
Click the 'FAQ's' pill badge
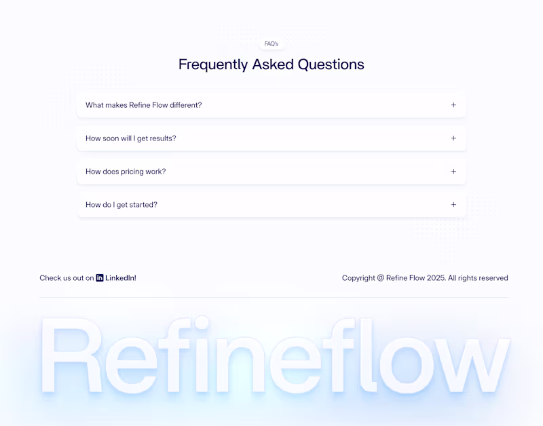(x=271, y=44)
